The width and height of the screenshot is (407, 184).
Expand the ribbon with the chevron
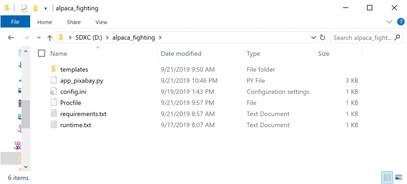pos(389,22)
